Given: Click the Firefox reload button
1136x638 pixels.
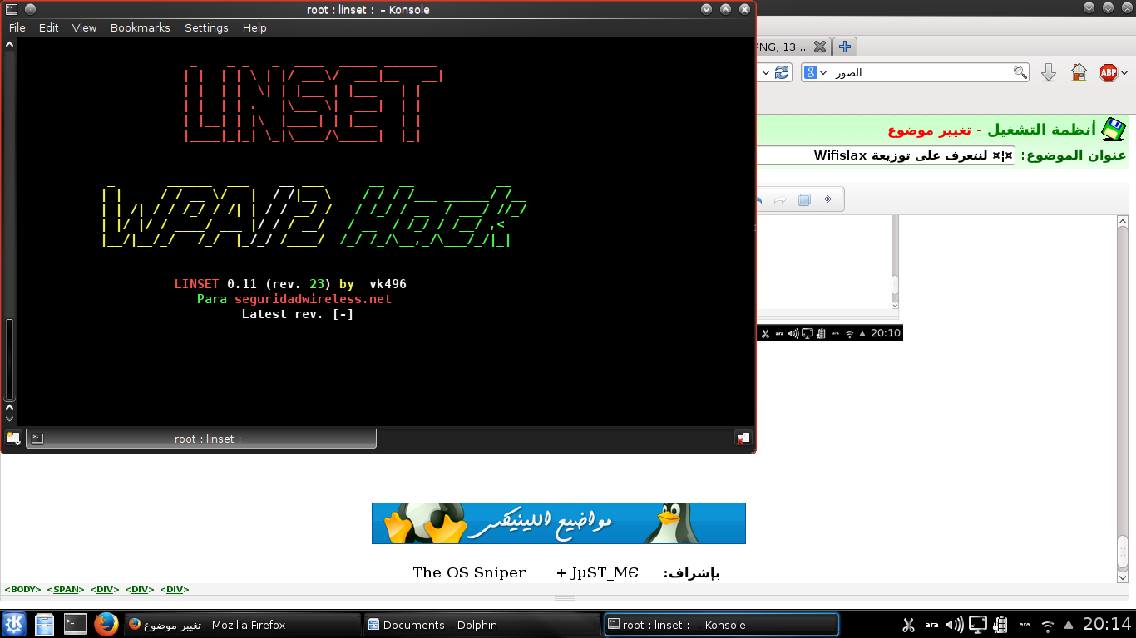Looking at the screenshot, I should (x=782, y=72).
